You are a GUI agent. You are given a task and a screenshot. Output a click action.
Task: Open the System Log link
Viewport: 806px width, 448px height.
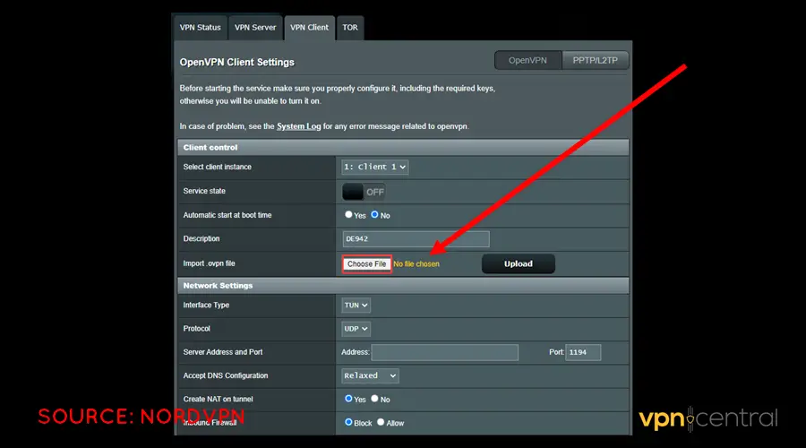(298, 126)
